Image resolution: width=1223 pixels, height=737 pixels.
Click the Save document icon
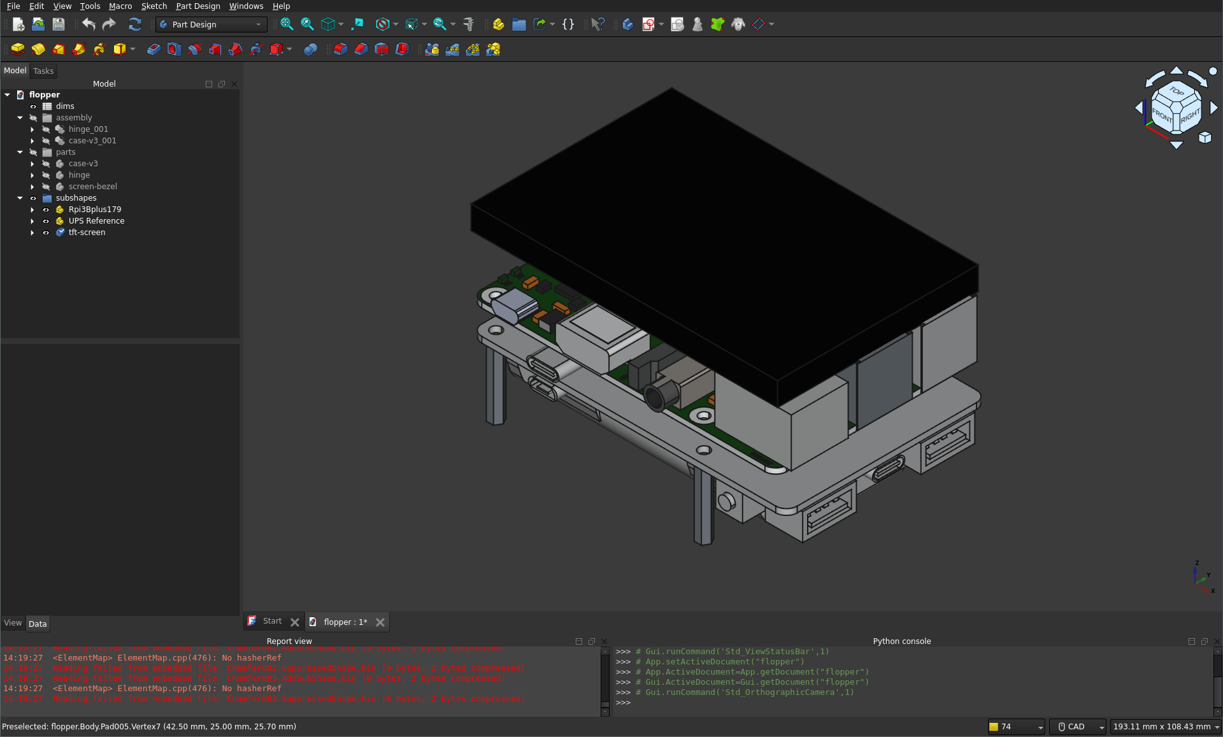point(59,24)
